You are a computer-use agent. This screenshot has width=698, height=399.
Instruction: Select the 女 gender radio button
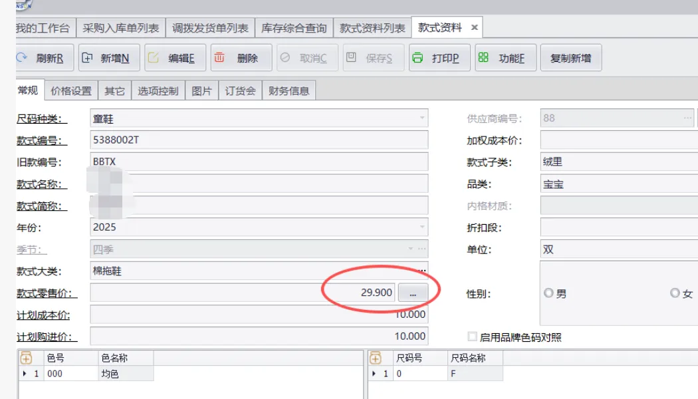[x=675, y=293]
